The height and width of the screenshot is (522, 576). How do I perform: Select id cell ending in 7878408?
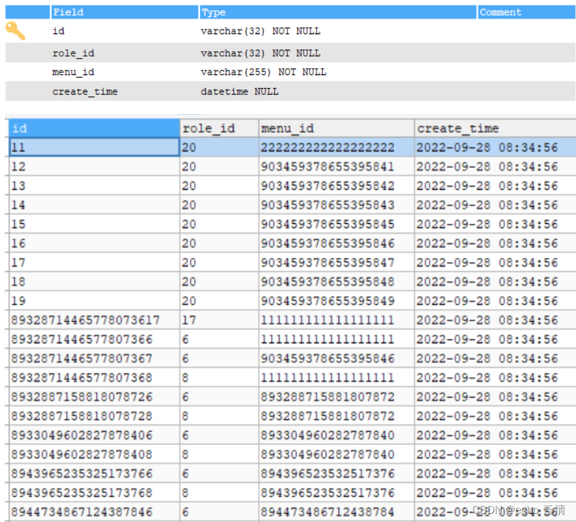94,454
